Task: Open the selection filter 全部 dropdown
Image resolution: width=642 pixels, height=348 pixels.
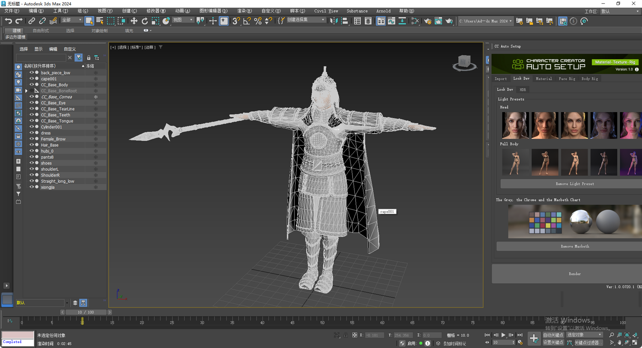Action: [71, 20]
